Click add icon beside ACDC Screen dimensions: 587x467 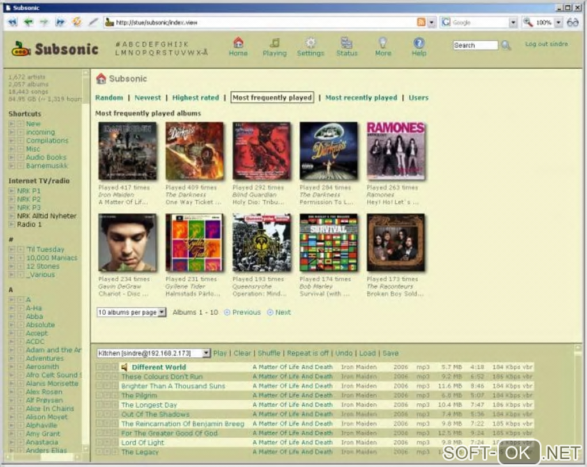(x=20, y=341)
